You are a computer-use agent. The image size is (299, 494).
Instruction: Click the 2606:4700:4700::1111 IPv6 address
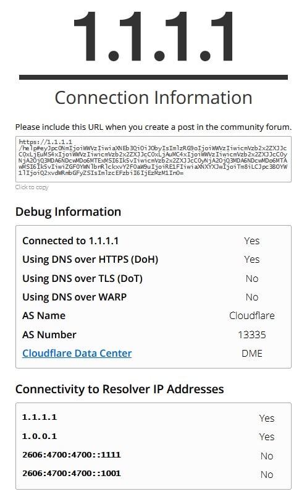coord(72,455)
